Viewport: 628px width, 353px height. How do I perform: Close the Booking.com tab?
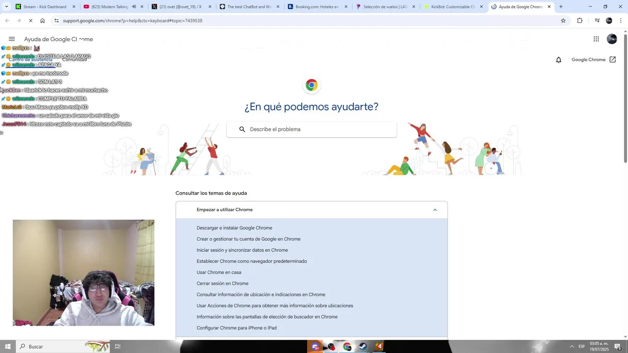point(346,7)
